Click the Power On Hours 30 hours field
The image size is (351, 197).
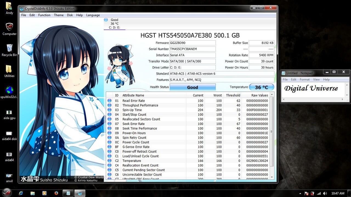click(x=262, y=68)
